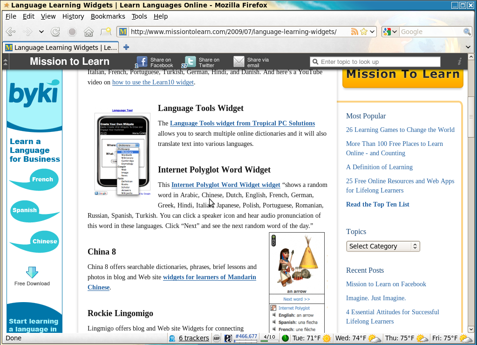Go to the Home page icon
This screenshot has height=345, width=477.
[x=89, y=32]
